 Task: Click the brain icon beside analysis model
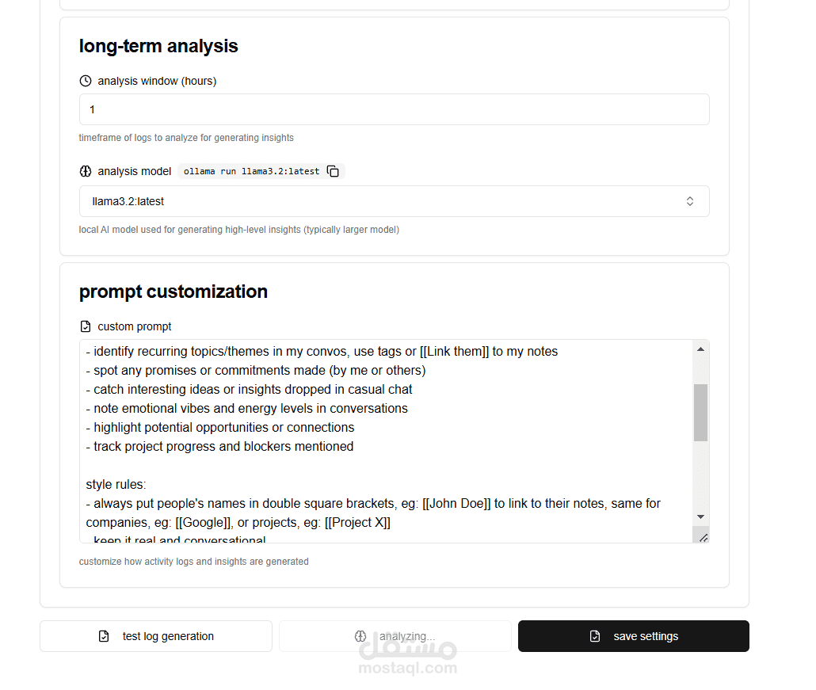(x=86, y=171)
